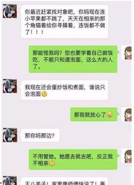The image size is (134, 185).
Task: Select the '你最近赶紧找对象吧' message bubble
Action: pos(65,22)
